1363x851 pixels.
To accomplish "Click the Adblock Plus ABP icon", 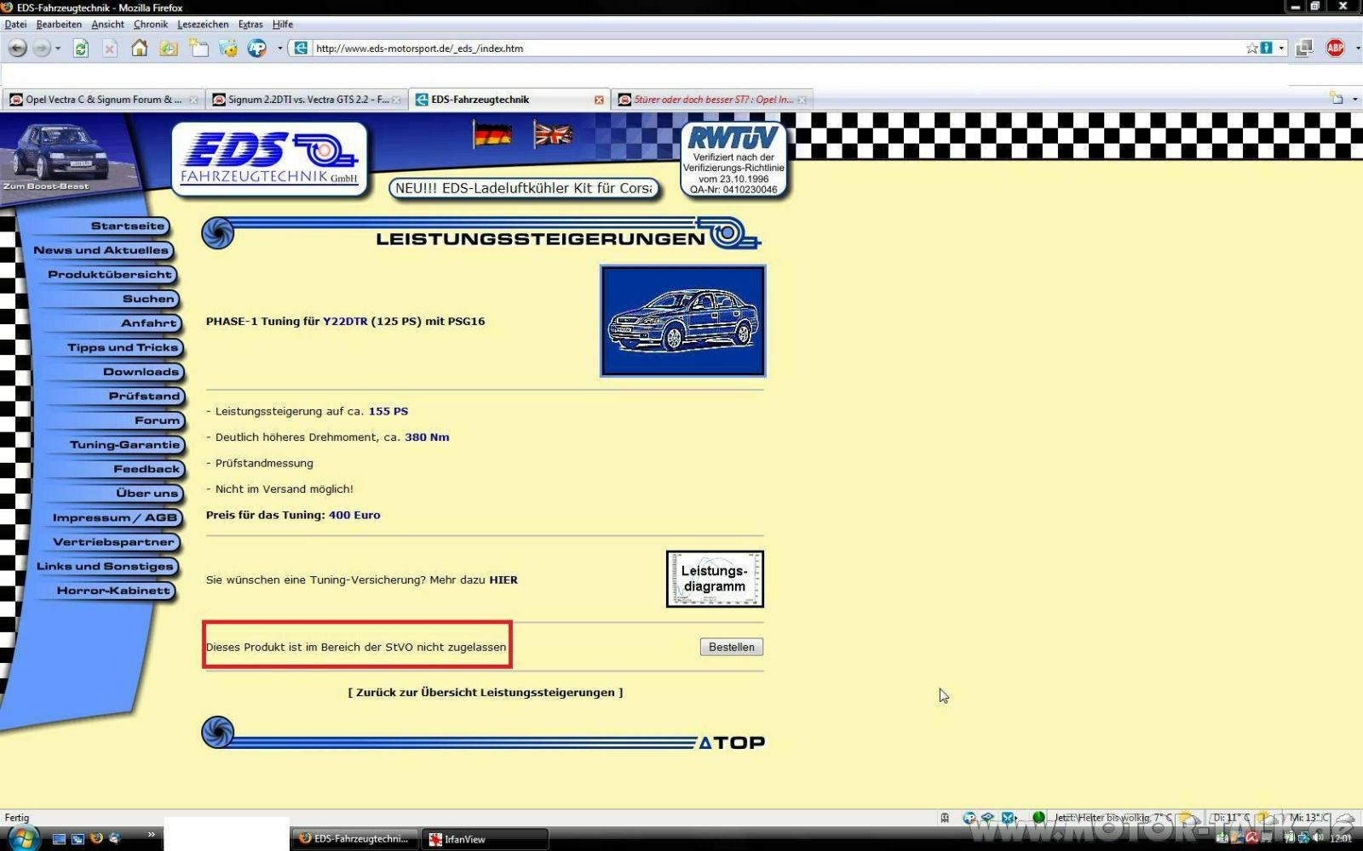I will pos(1335,49).
